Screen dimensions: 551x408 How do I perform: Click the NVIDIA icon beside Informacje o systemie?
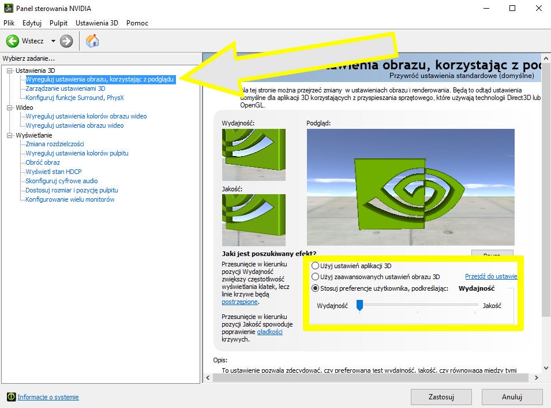point(11,397)
